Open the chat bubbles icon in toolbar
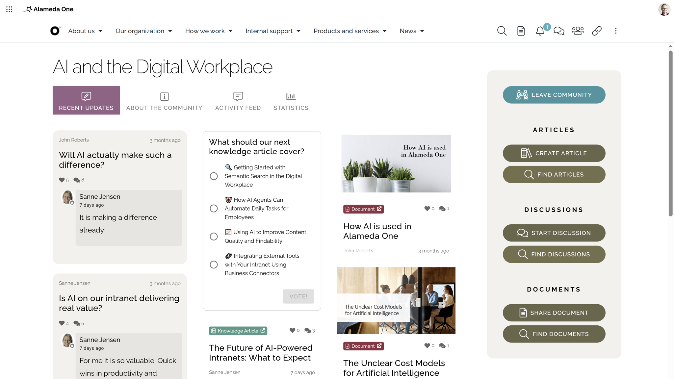Image resolution: width=674 pixels, height=379 pixels. (x=559, y=31)
